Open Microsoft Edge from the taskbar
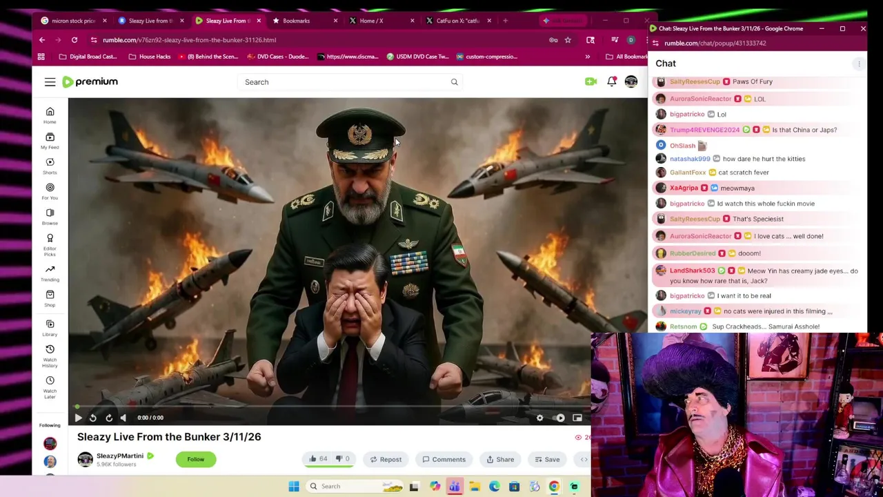Screen dimensions: 883x497 click(x=495, y=487)
